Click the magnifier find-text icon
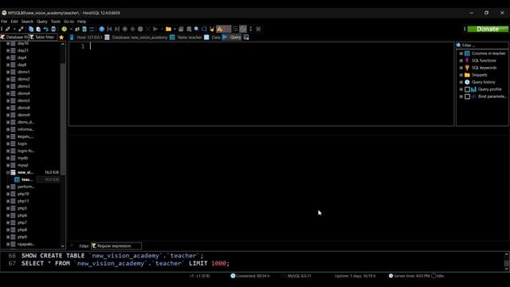Viewport: 510px width, 287px height. pos(197,29)
